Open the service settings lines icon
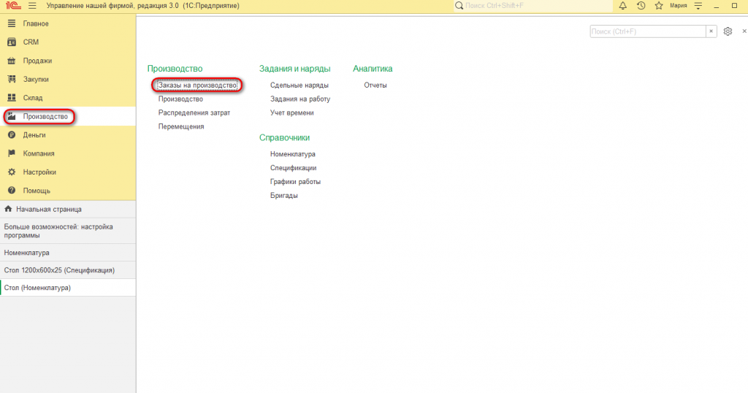Screen dimensions: 748x393 698,6
